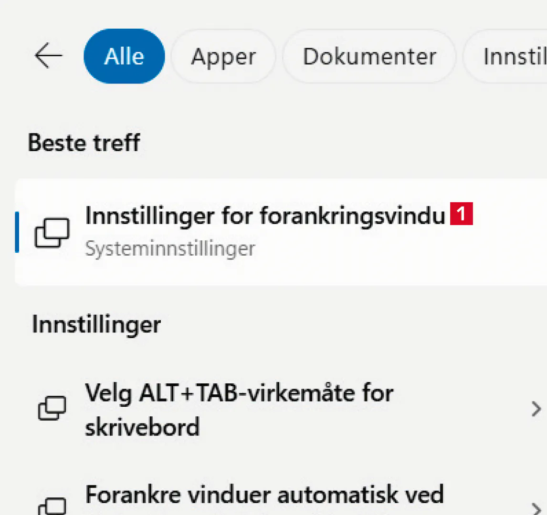Click the red number 1 badge
547x515 pixels.
coord(461,214)
